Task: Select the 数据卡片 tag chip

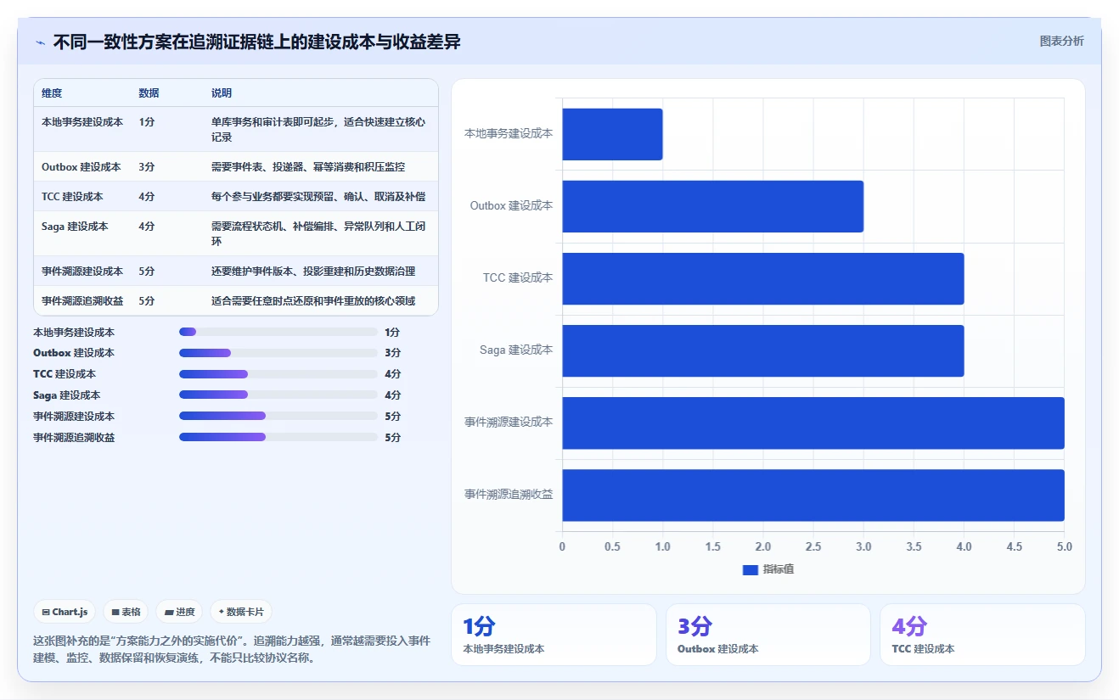Action: pyautogui.click(x=241, y=612)
